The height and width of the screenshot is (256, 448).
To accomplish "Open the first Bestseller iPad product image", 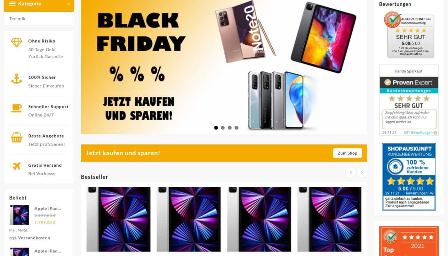I will (118, 219).
